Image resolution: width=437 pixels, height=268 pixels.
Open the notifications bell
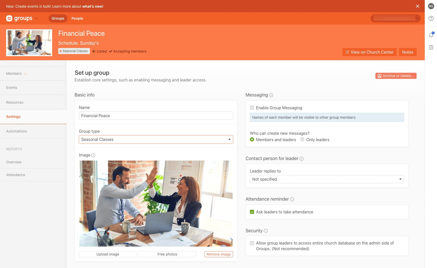point(431,35)
